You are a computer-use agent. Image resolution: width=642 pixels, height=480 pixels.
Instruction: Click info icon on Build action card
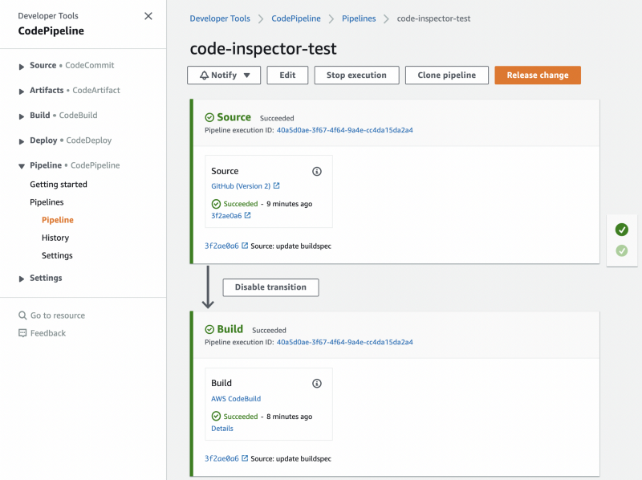(x=317, y=384)
